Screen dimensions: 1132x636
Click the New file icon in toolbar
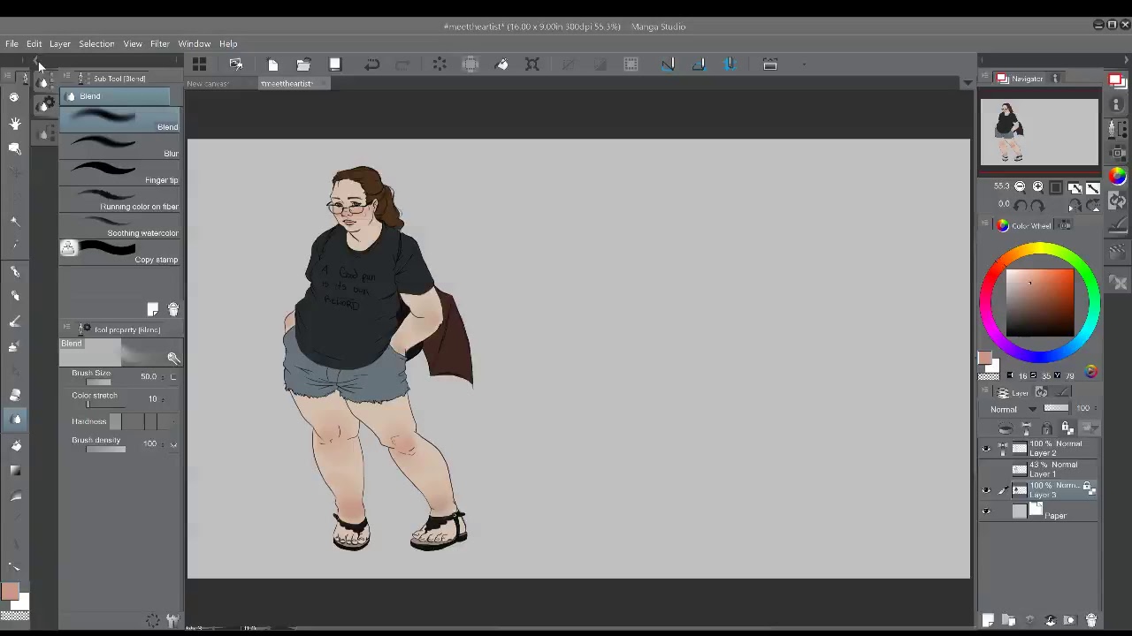[272, 64]
